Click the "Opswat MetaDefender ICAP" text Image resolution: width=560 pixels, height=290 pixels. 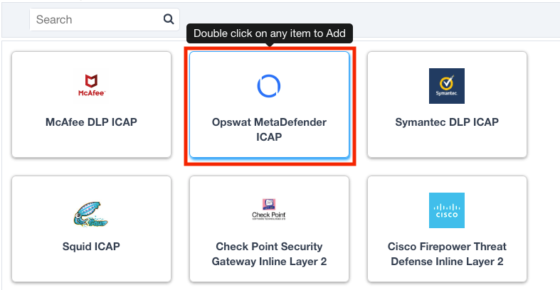269,129
